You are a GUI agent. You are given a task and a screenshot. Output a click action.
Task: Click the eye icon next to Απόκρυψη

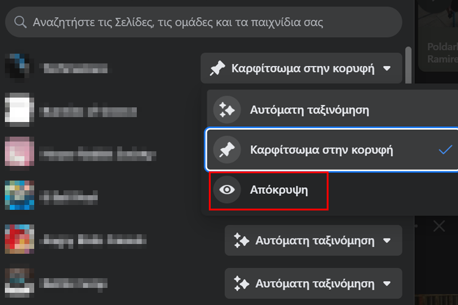coord(227,190)
